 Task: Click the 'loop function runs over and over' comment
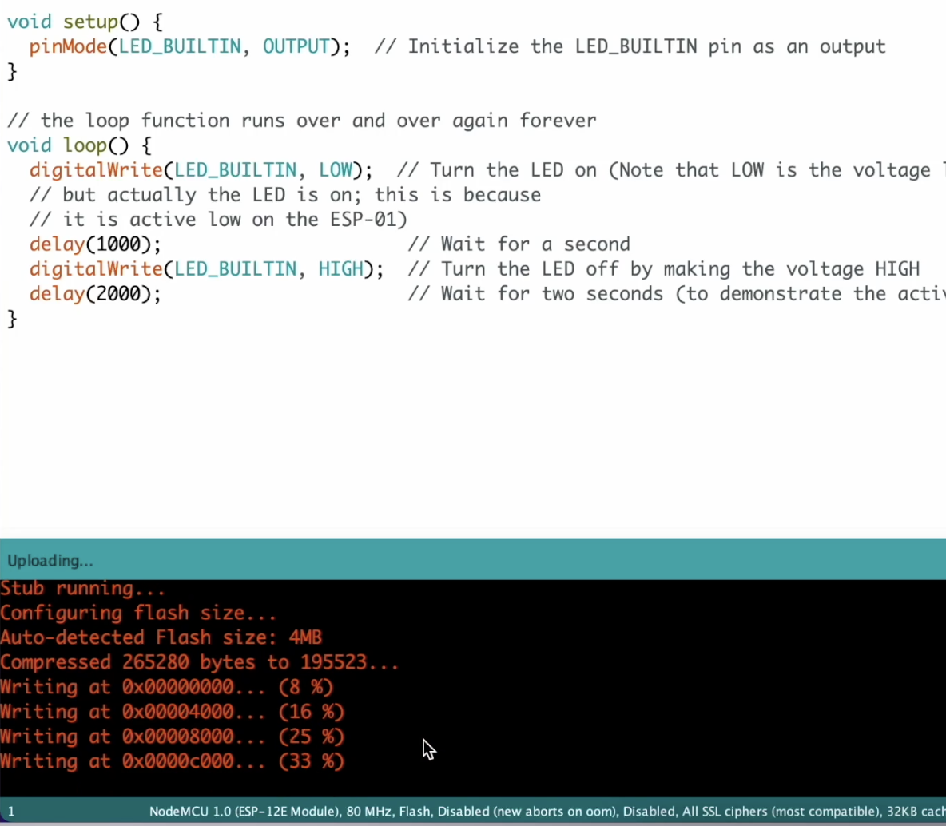[x=302, y=121]
